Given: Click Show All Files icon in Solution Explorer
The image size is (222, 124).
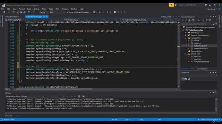Looking at the screenshot, I should pyautogui.click(x=206, y=21).
